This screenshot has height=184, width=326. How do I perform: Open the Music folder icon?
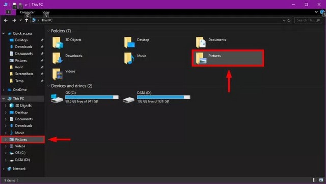[129, 58]
